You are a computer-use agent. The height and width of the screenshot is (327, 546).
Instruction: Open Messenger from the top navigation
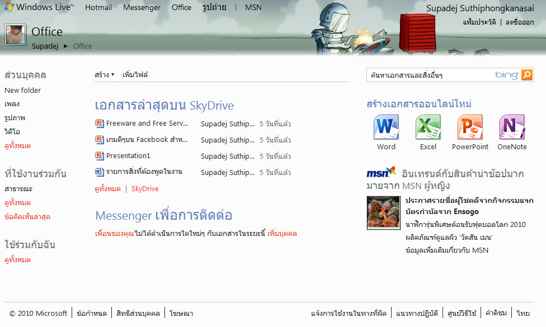pos(142,7)
